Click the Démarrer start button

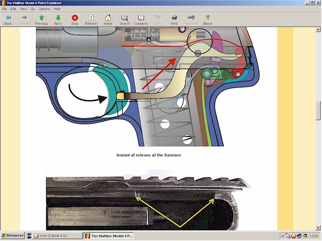click(x=12, y=236)
